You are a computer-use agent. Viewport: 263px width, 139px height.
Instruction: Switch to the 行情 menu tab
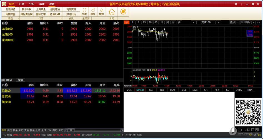[x=22, y=4]
